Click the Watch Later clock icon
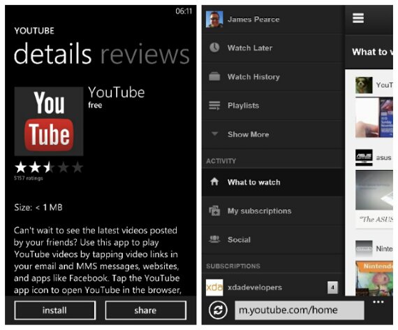This screenshot has width=398, height=330. point(214,48)
